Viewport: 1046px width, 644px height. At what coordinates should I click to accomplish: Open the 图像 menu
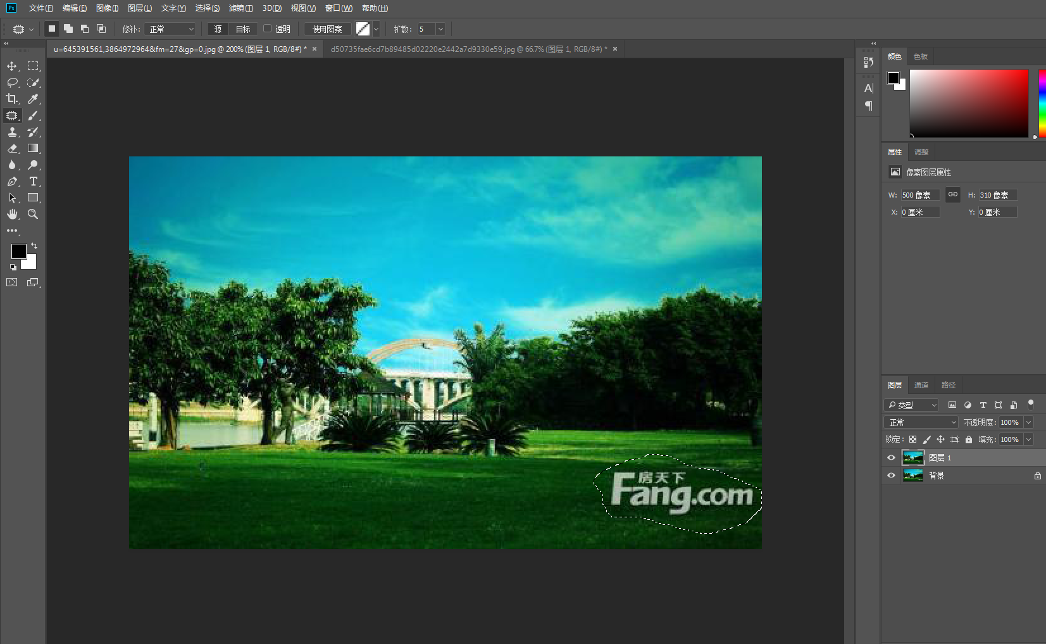tap(108, 8)
